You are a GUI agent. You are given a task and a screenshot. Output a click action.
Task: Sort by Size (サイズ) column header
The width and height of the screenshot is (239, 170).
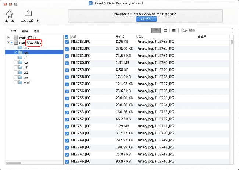tap(125, 37)
